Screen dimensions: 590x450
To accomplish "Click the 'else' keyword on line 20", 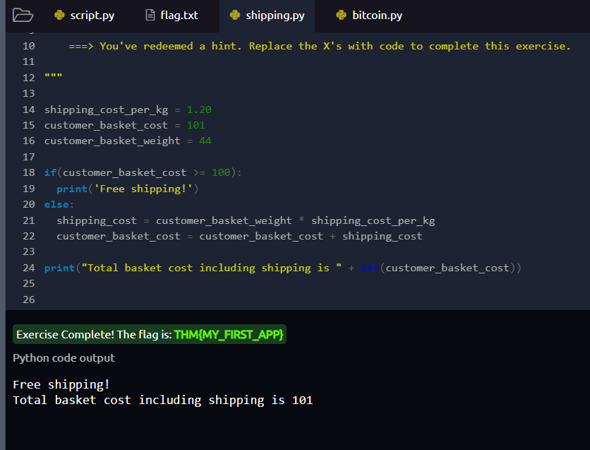I will click(56, 204).
